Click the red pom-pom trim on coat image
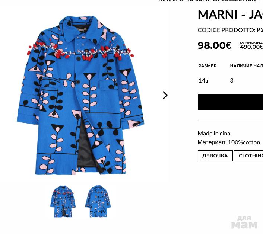The image size is (263, 234). point(80,51)
